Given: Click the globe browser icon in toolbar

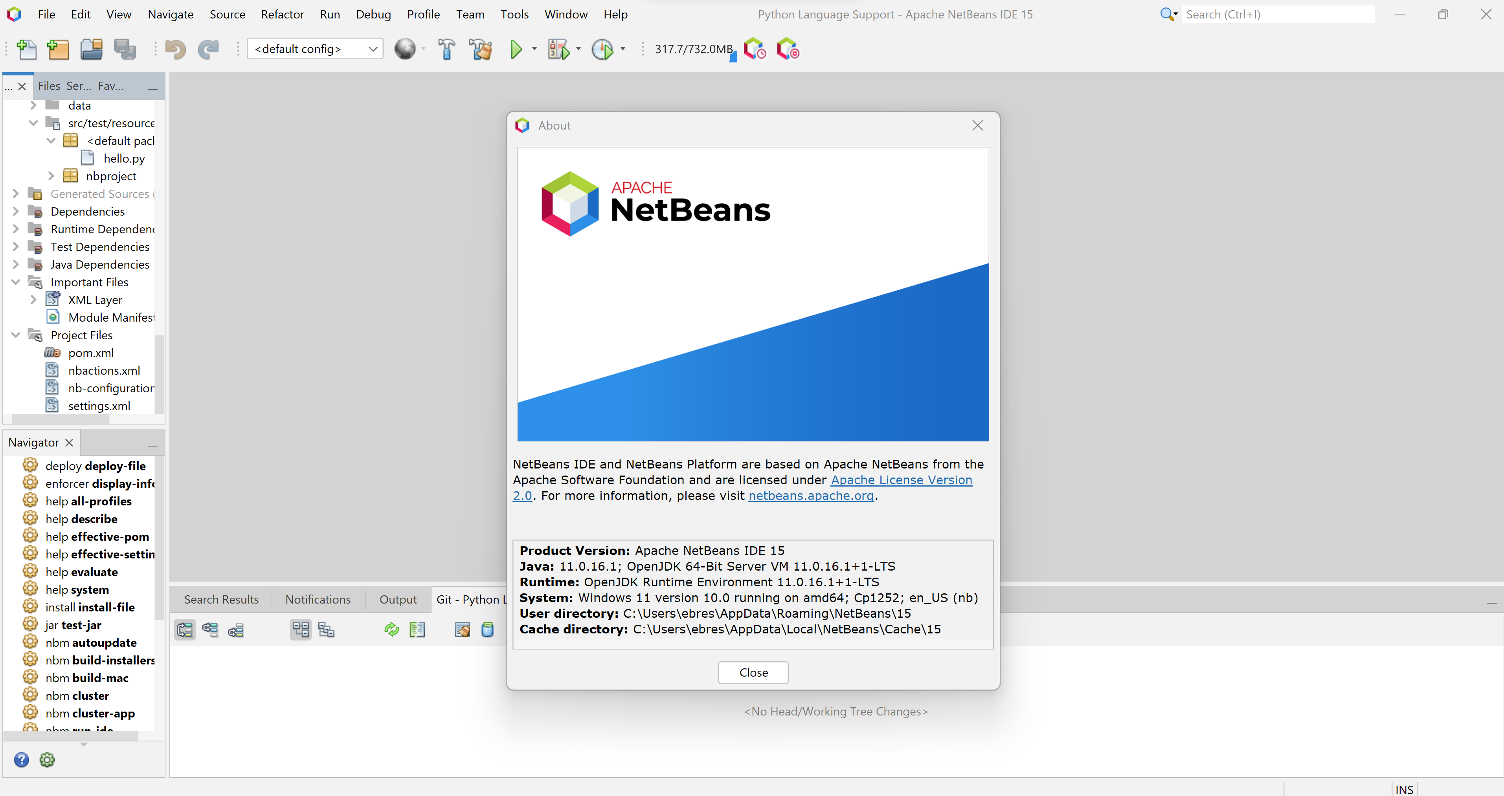Looking at the screenshot, I should tap(405, 49).
